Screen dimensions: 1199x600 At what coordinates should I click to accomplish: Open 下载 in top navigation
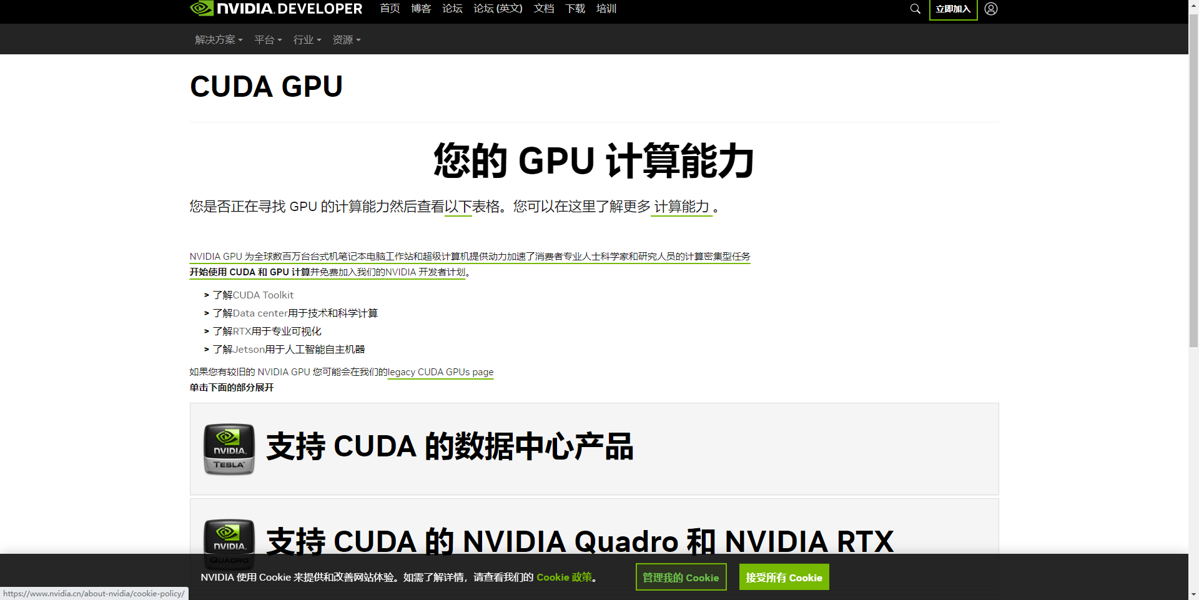[x=575, y=8]
